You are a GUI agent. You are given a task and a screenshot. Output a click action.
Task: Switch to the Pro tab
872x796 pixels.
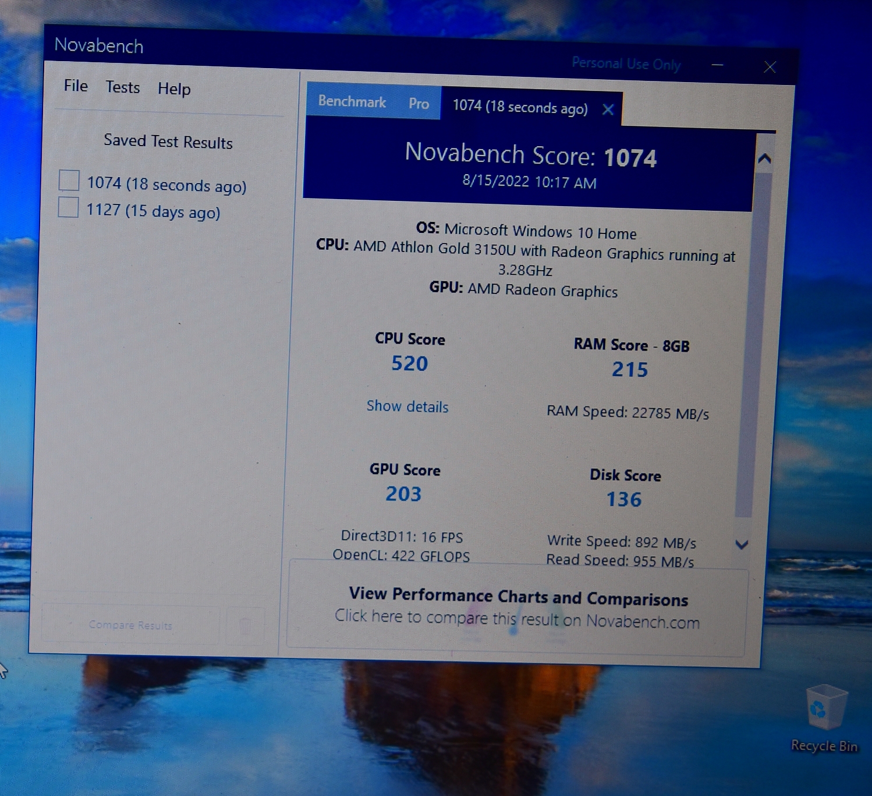(419, 104)
